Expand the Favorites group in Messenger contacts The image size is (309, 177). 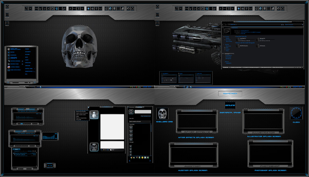tap(132, 124)
